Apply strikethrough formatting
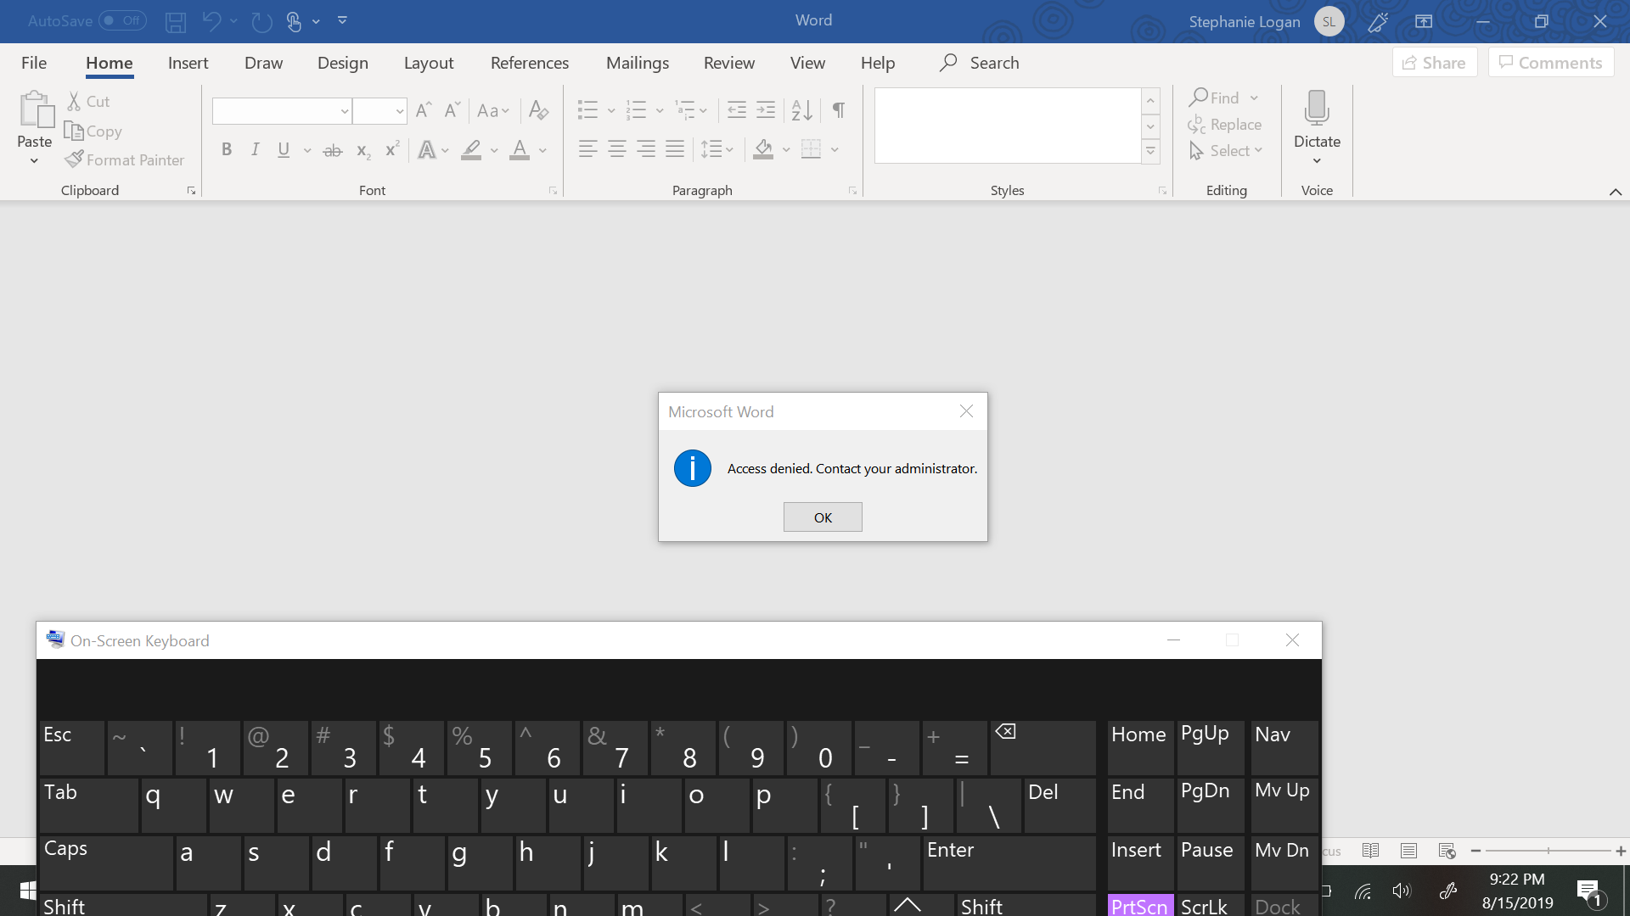This screenshot has width=1630, height=916. (x=333, y=150)
